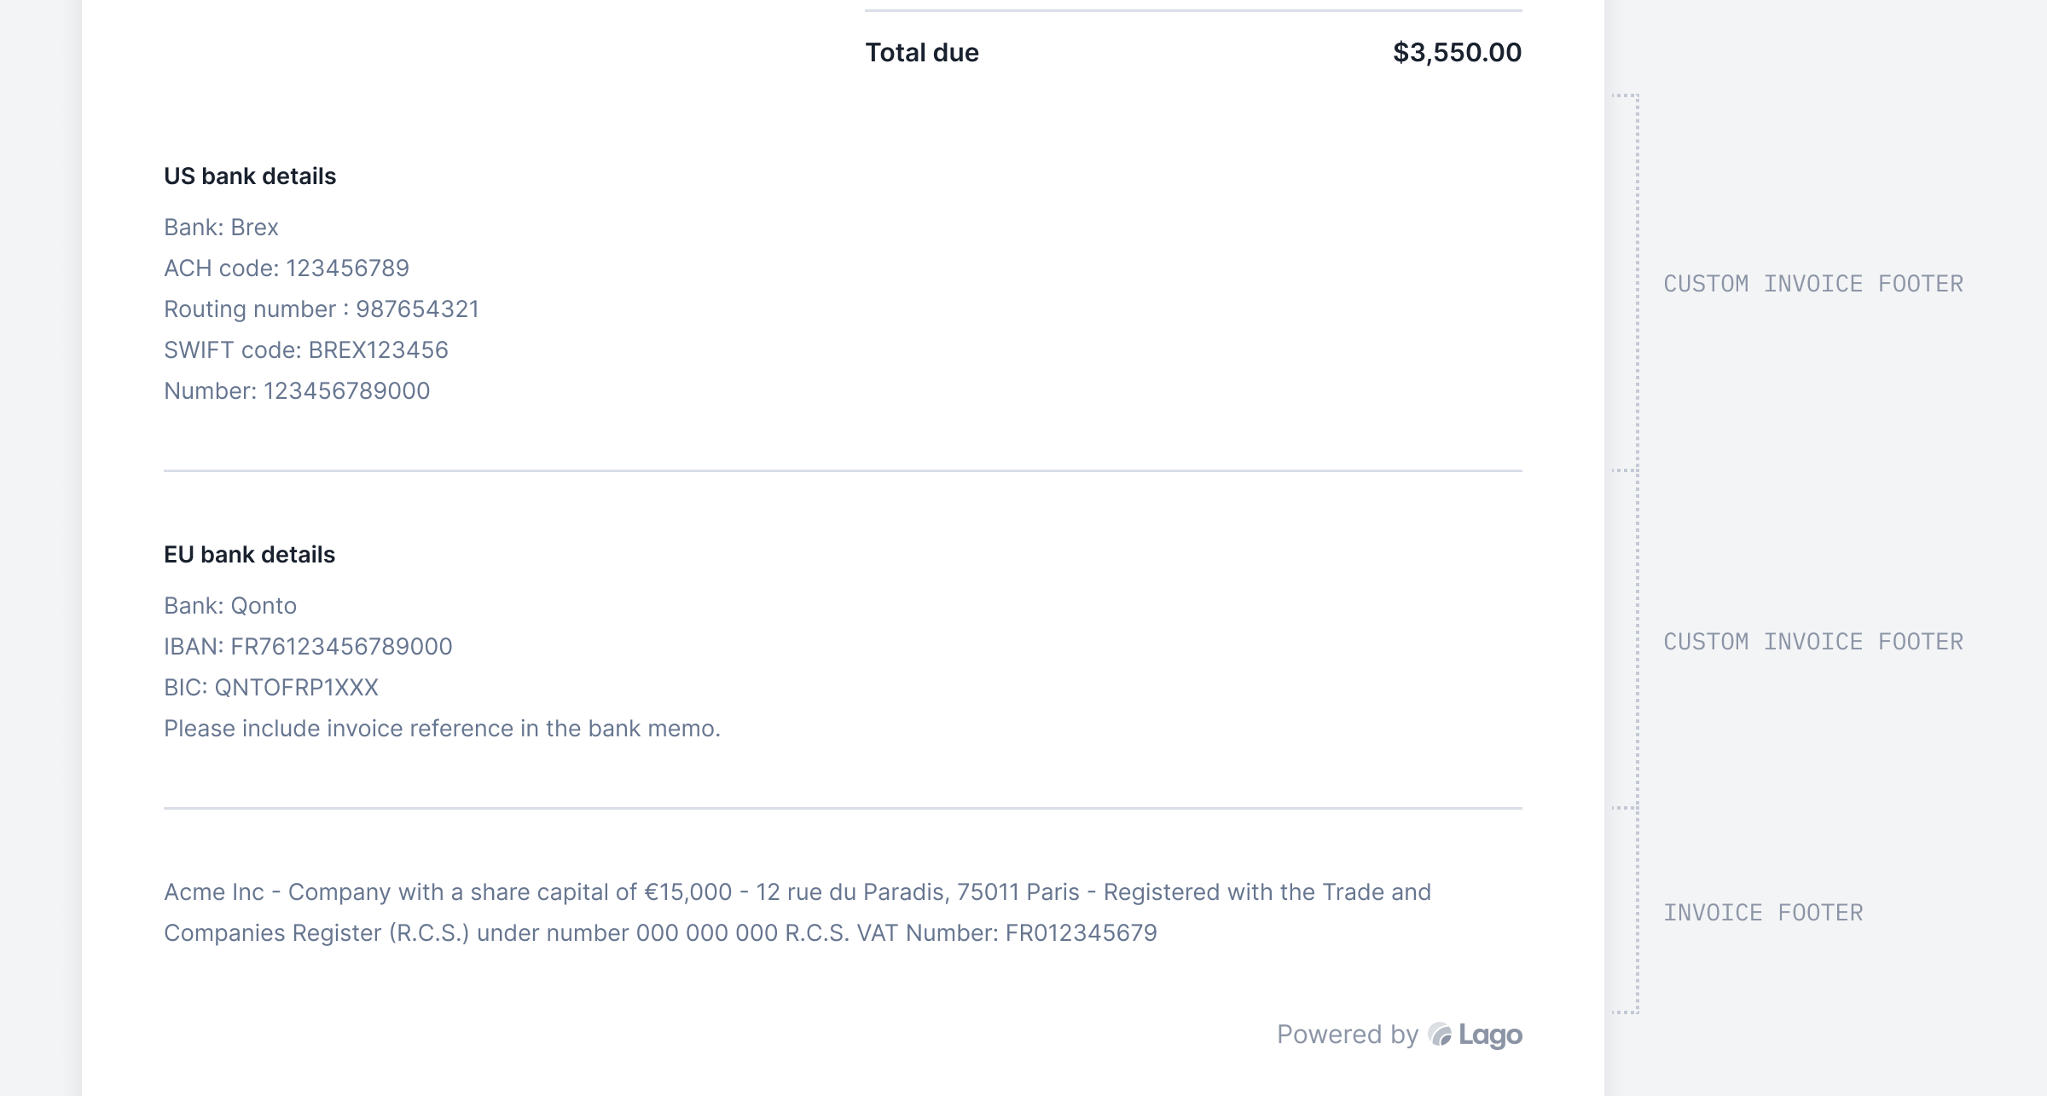Click the 'Powered by' text
2047x1096 pixels.
point(1348,1035)
